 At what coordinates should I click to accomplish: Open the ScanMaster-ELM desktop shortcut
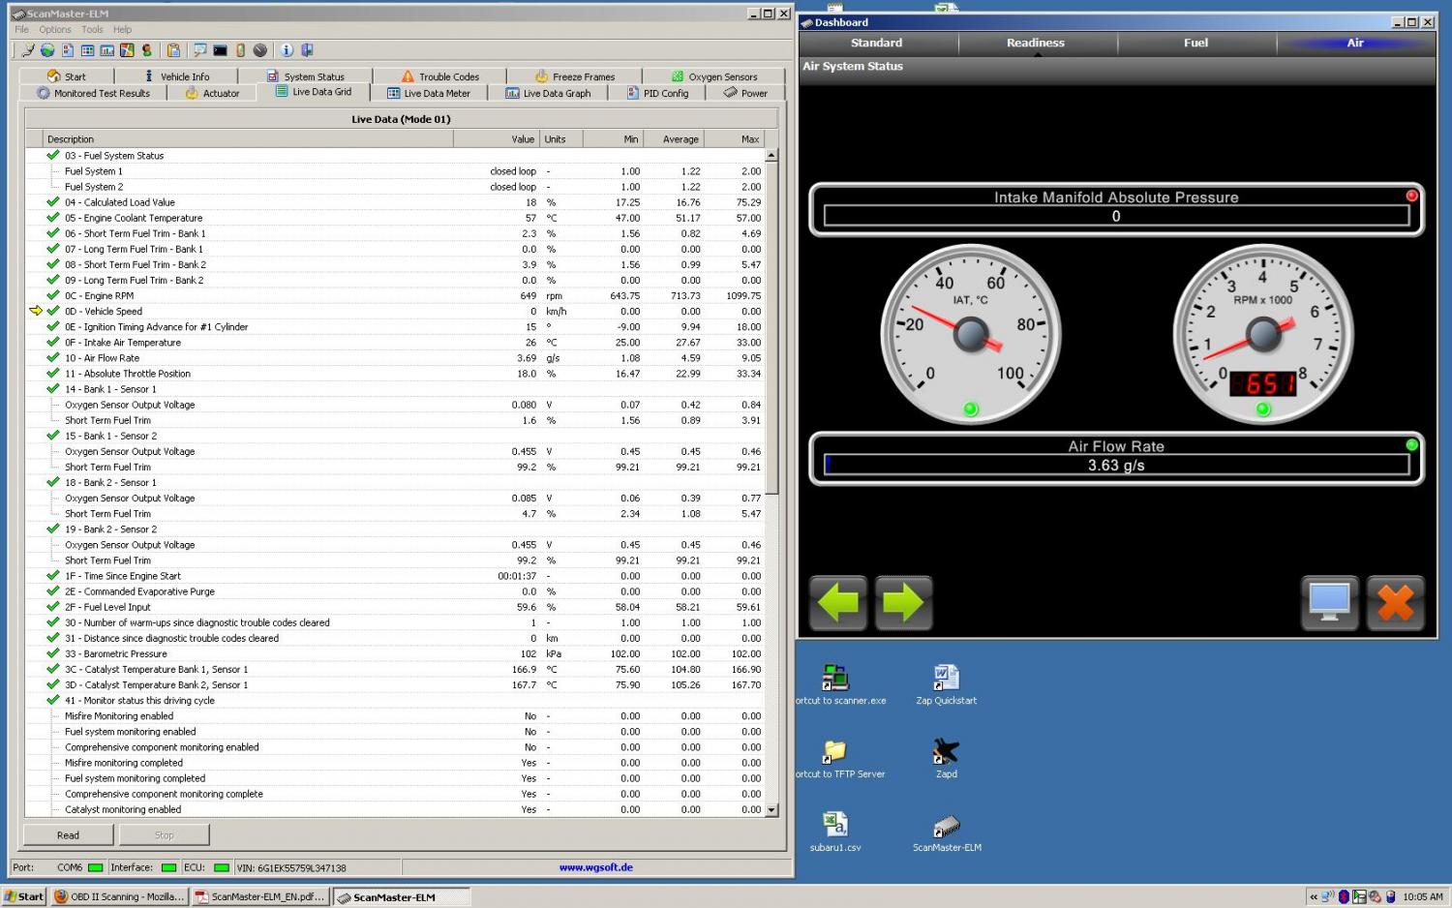pos(946,830)
